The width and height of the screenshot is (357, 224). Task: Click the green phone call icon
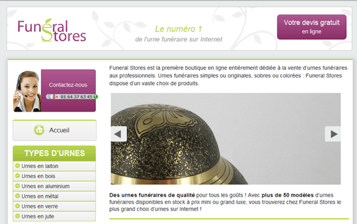tap(96, 97)
